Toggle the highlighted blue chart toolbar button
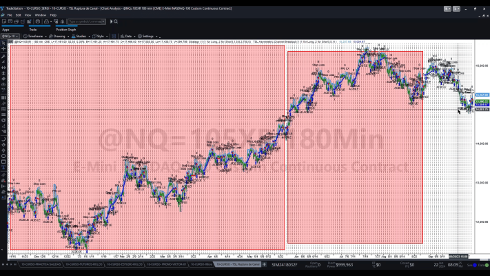 point(114,37)
